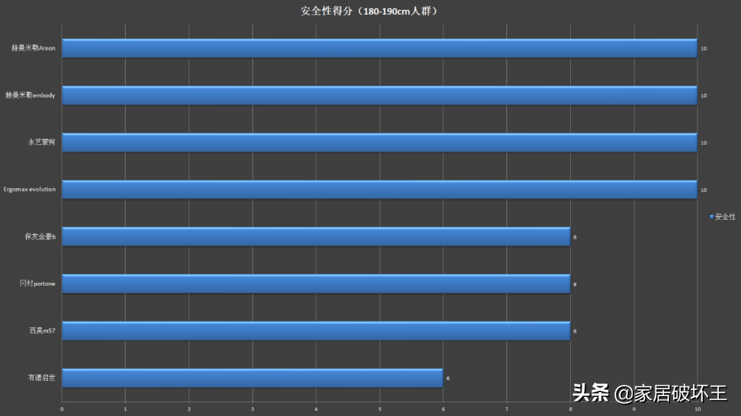The width and height of the screenshot is (741, 416).
Task: Click the Ergomax evolution axis label
Action: [x=30, y=189]
